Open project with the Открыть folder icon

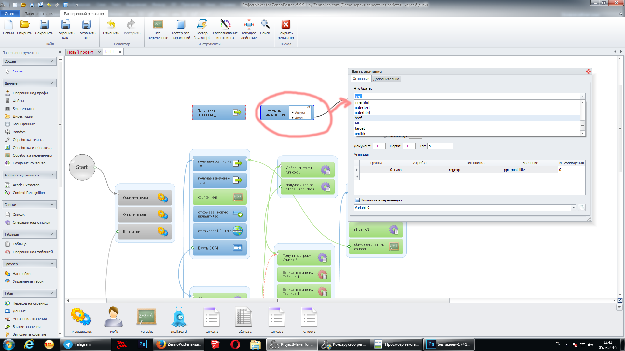24,25
